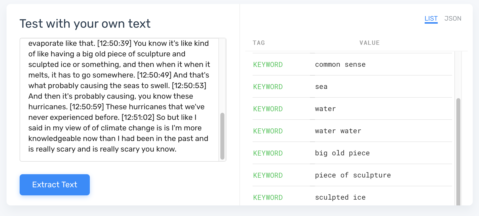Click the text area vertical scrollbar thumb

[x=222, y=136]
